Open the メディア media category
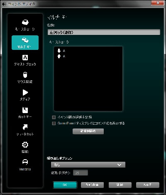 click(25, 95)
